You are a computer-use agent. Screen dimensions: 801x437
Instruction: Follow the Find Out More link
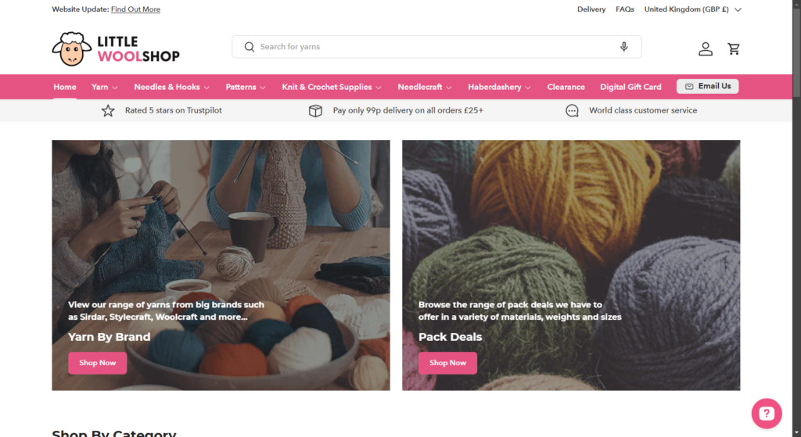[x=135, y=9]
